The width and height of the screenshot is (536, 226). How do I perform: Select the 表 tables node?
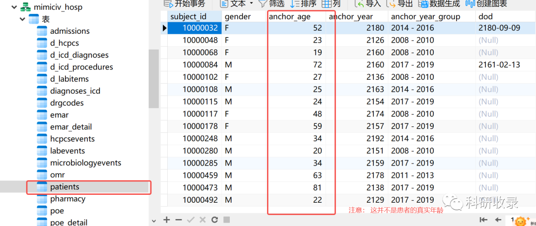click(x=46, y=19)
